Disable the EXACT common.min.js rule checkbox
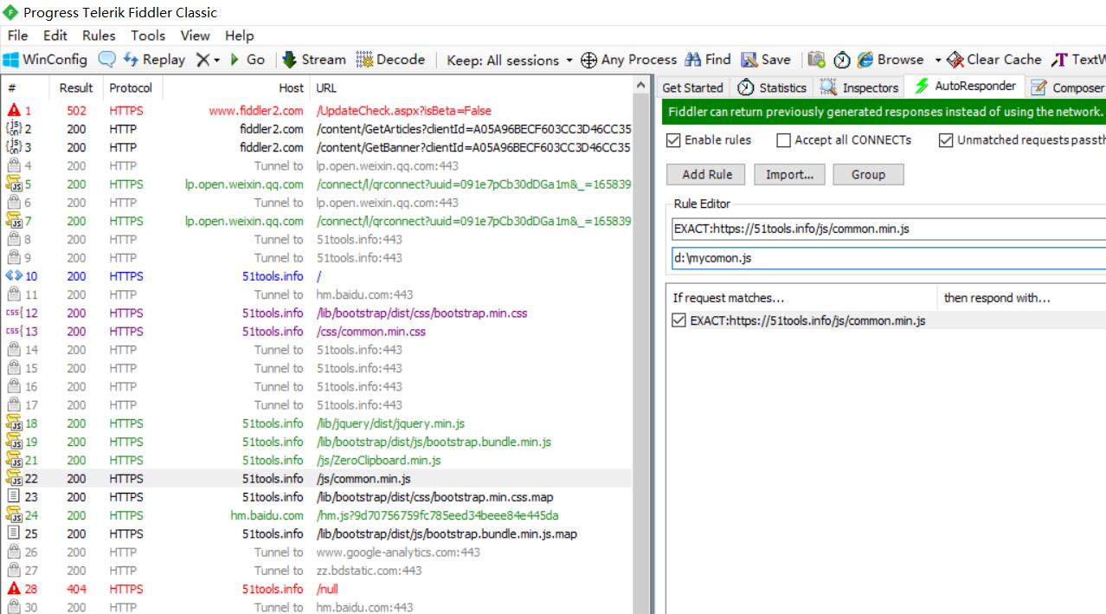Screen dimensions: 1106x614 (679, 320)
